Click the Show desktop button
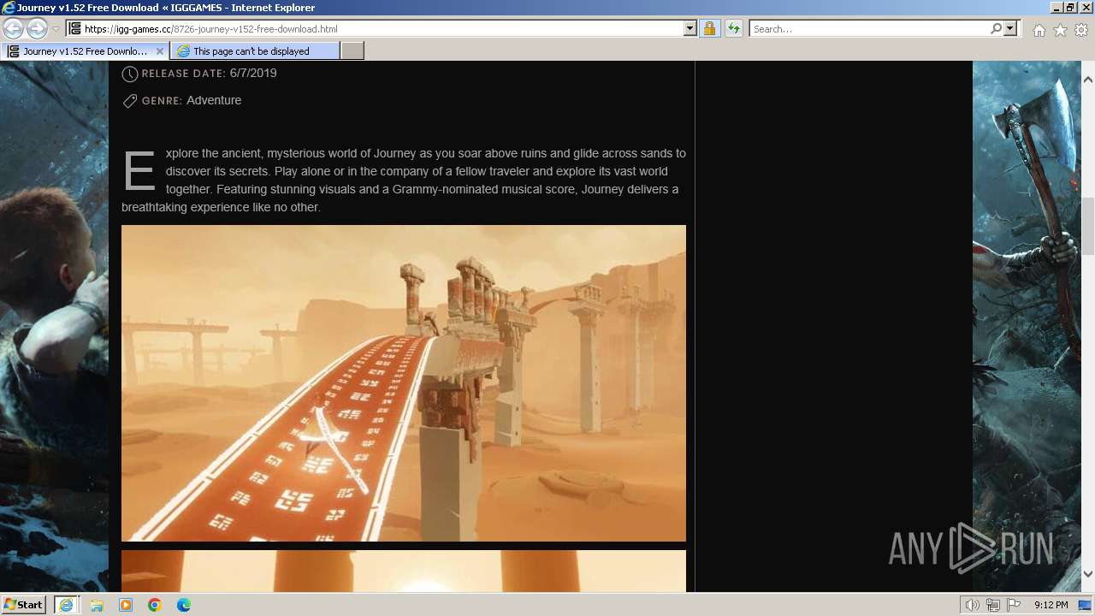The width and height of the screenshot is (1095, 616). tap(1086, 605)
